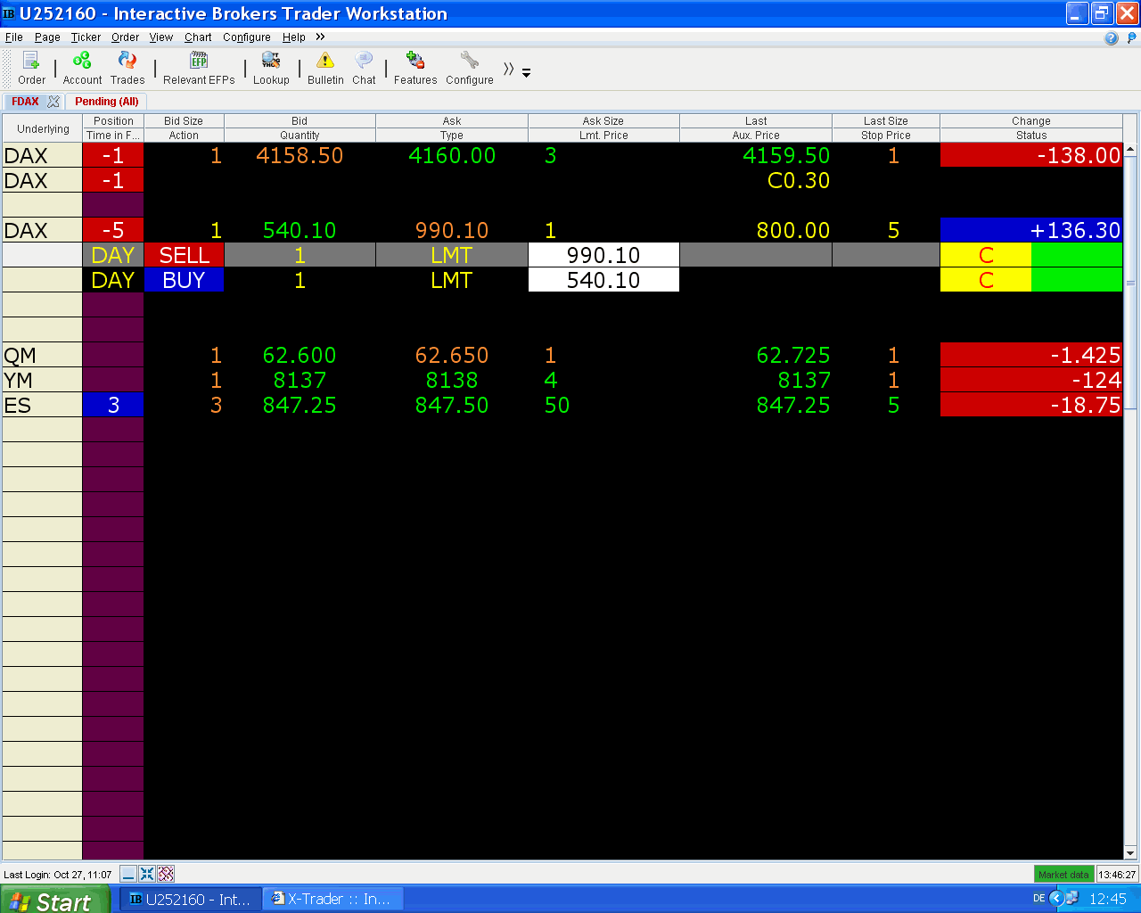Open the Account window icon
Screen dimensions: 1141x913
82,69
